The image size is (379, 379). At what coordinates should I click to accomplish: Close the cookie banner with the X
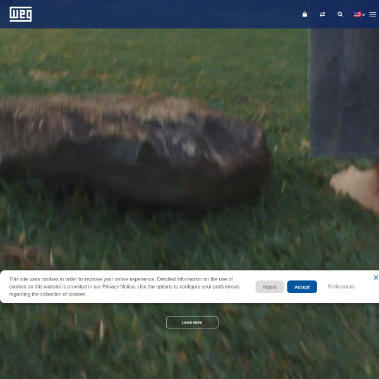pos(376,277)
